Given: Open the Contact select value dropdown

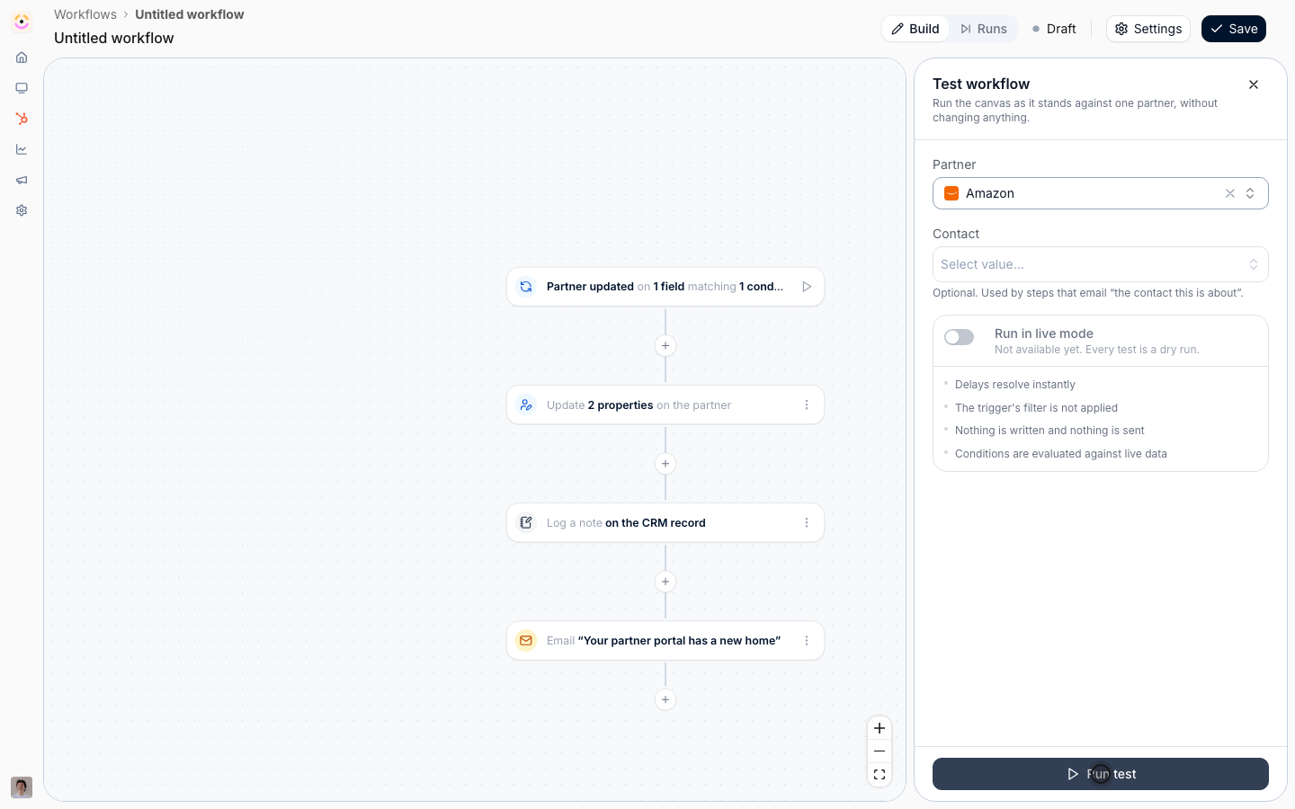Looking at the screenshot, I should pos(1101,264).
